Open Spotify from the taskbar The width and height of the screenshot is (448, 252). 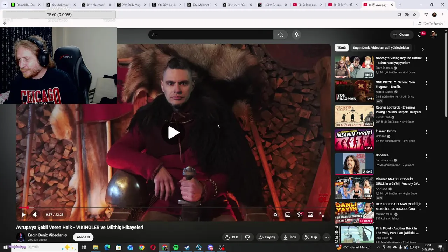click(x=176, y=247)
